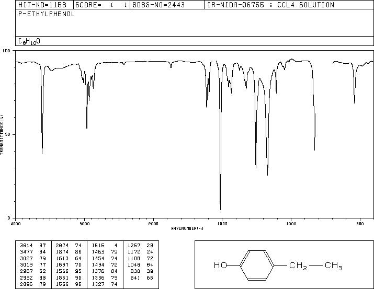Screen dimensions: 374x289
Task: Click the 3000 wavenumber axis label
Action: tap(84, 224)
